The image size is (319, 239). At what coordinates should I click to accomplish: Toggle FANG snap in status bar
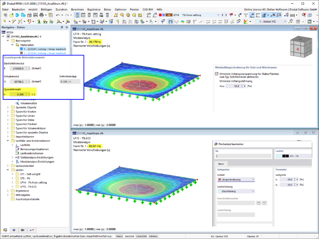coord(120,236)
